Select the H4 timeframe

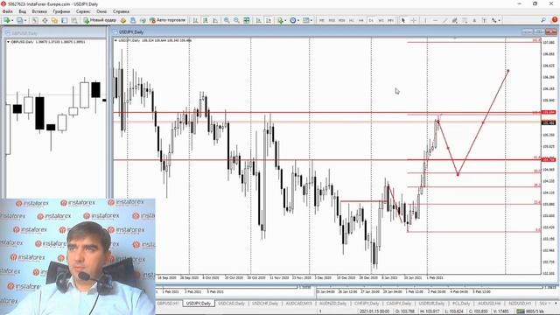(x=361, y=20)
